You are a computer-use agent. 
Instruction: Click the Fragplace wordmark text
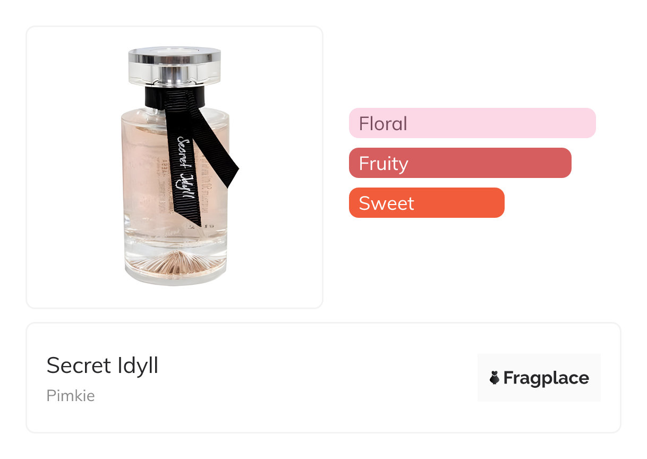546,378
